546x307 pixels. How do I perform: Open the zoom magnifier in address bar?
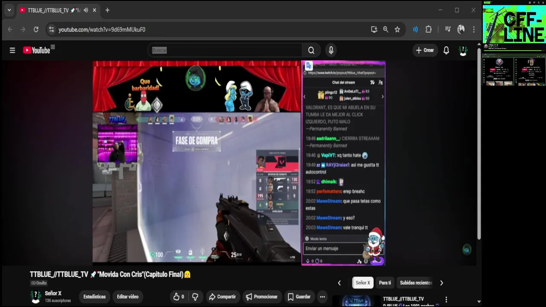coord(386,29)
